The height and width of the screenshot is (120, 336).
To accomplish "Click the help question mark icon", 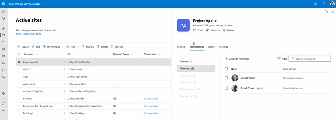I will click(x=324, y=4).
